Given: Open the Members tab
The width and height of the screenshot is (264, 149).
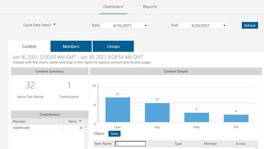Looking at the screenshot, I should tap(71, 46).
